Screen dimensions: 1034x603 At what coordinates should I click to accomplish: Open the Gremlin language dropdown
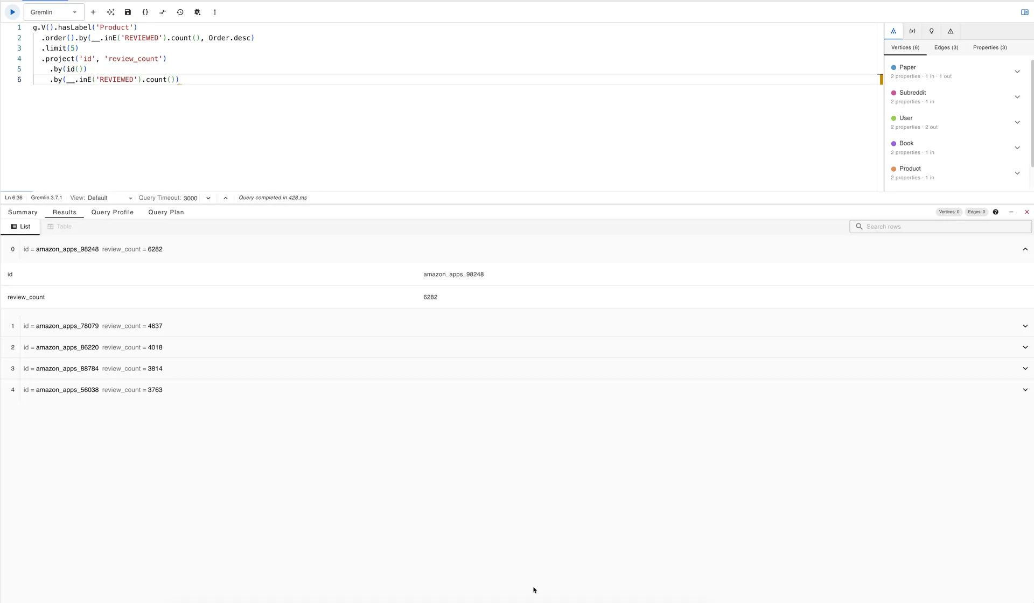[54, 12]
